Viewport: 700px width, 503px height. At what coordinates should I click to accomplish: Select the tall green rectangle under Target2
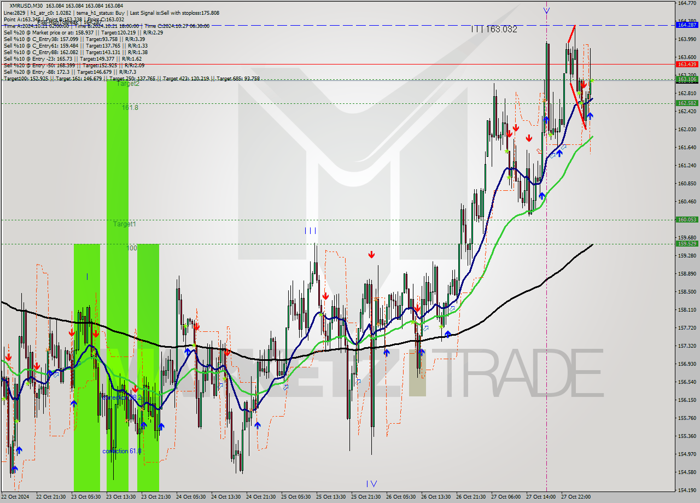tap(117, 284)
